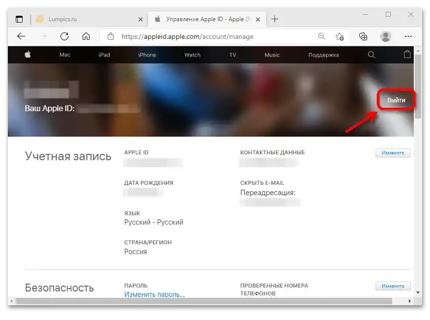430x320 pixels.
Task: Click the КОНТАКТНЫЕ ДАННЫЕ label
Action: coord(272,152)
